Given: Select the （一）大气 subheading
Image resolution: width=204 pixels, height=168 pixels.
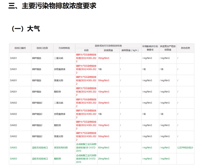Looking at the screenshot, I should click(x=26, y=29).
